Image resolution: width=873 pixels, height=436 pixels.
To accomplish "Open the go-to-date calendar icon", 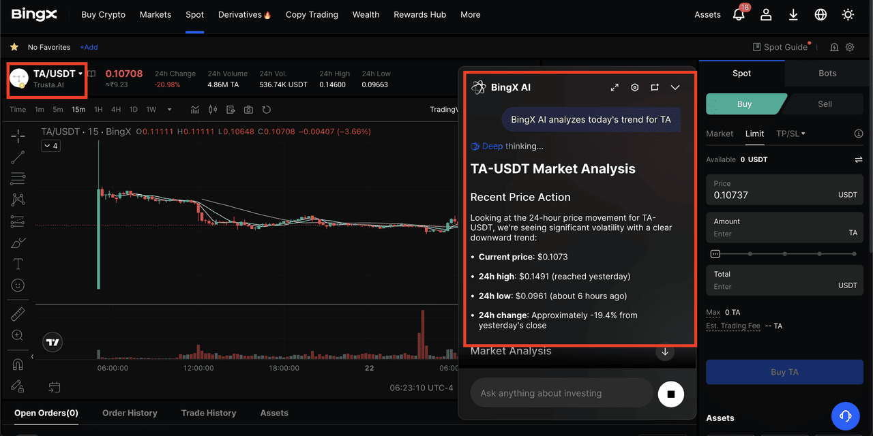I will [55, 388].
